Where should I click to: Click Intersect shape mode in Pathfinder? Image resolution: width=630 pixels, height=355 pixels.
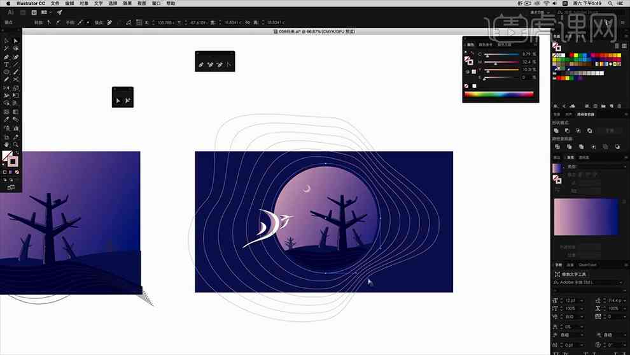(x=578, y=131)
